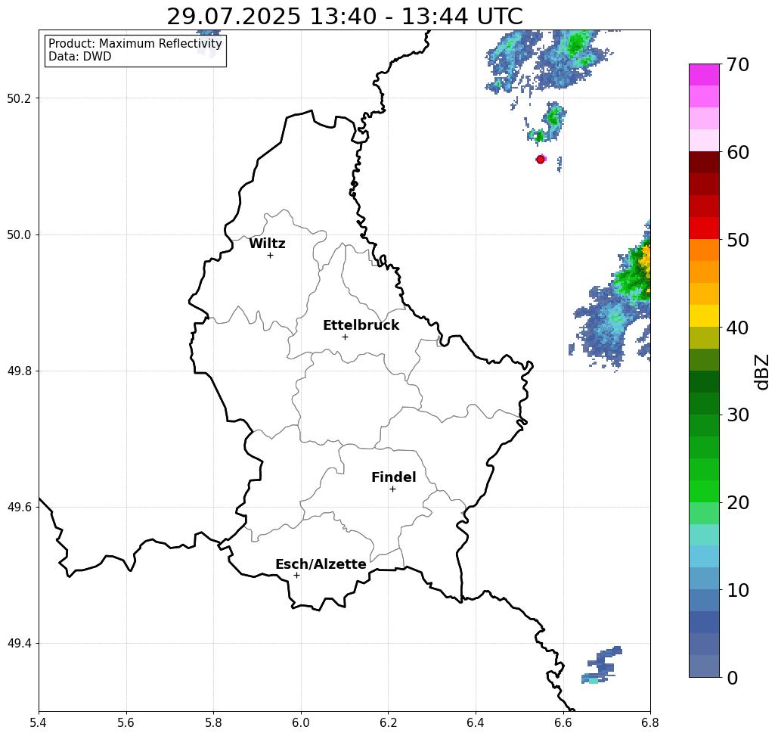The width and height of the screenshot is (778, 736).
Task: Click the Esch/Alzette station label
Action: [321, 564]
